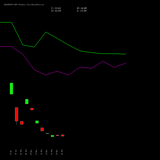Click the purple indicator line's right end
The image size is (160, 160).
pos(126,63)
